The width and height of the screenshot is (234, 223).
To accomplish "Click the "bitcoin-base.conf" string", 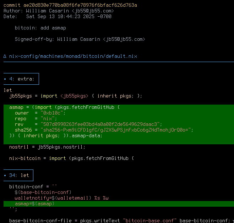I will coord(150,221).
